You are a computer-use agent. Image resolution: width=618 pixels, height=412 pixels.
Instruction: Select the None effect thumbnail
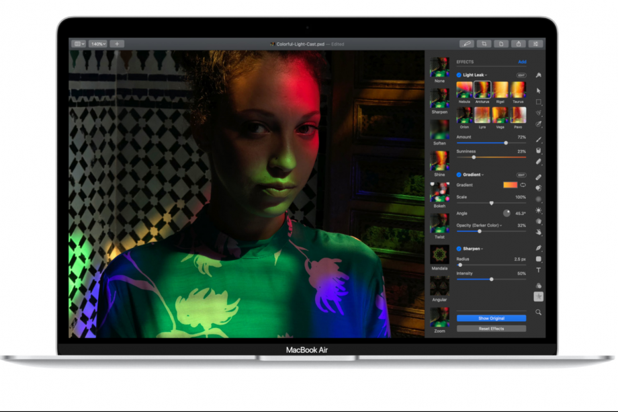(439, 67)
